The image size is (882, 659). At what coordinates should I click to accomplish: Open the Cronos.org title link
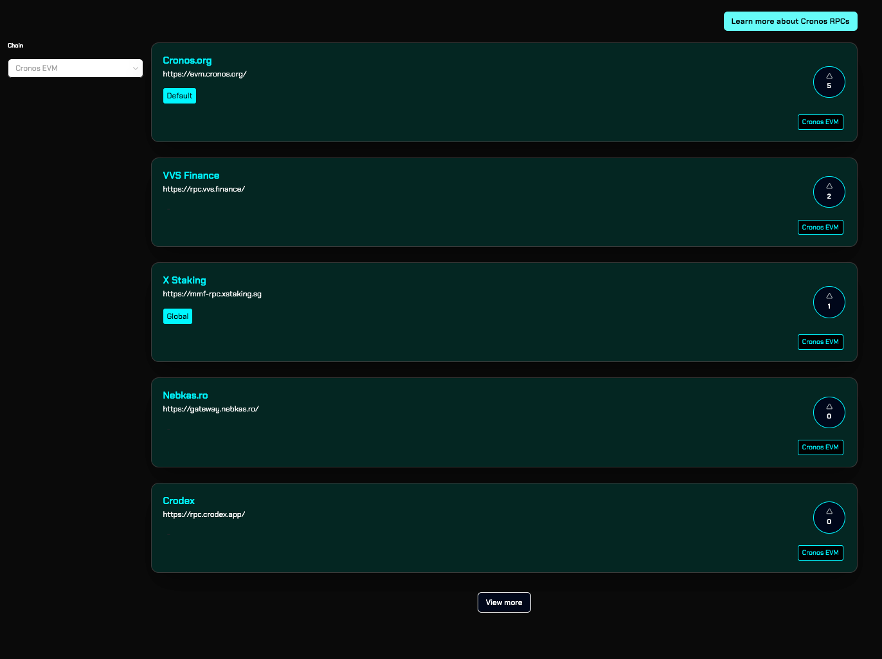click(x=187, y=60)
